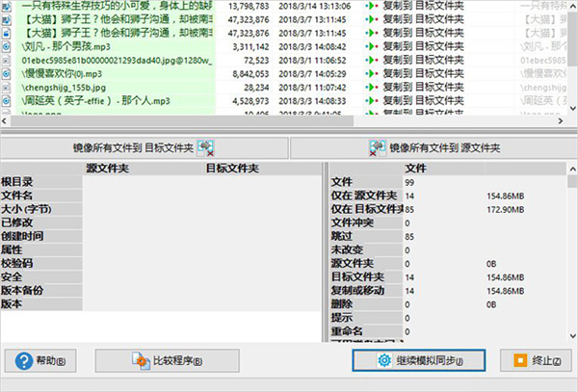Click size value 3,311,142
The width and height of the screenshot is (578, 392).
(250, 47)
